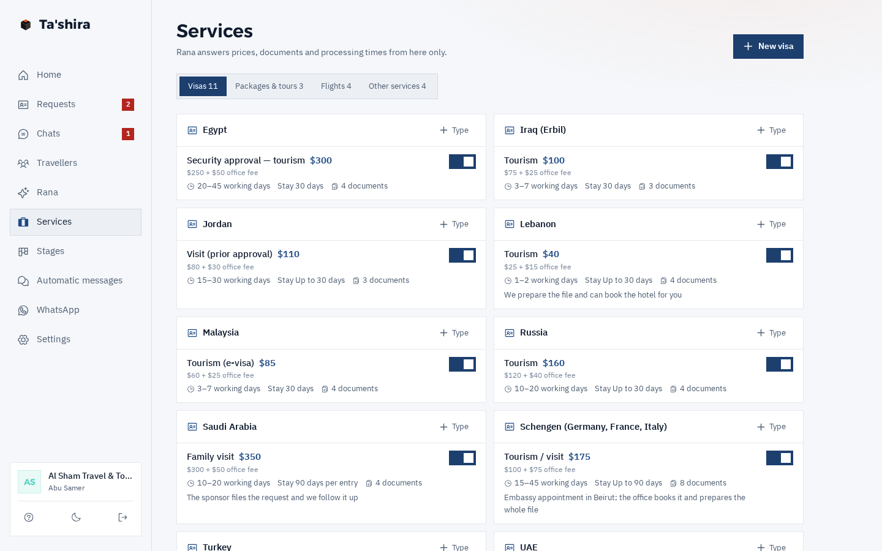Switch off the Jordan Visit visa toggle
882x551 pixels.
(x=462, y=255)
